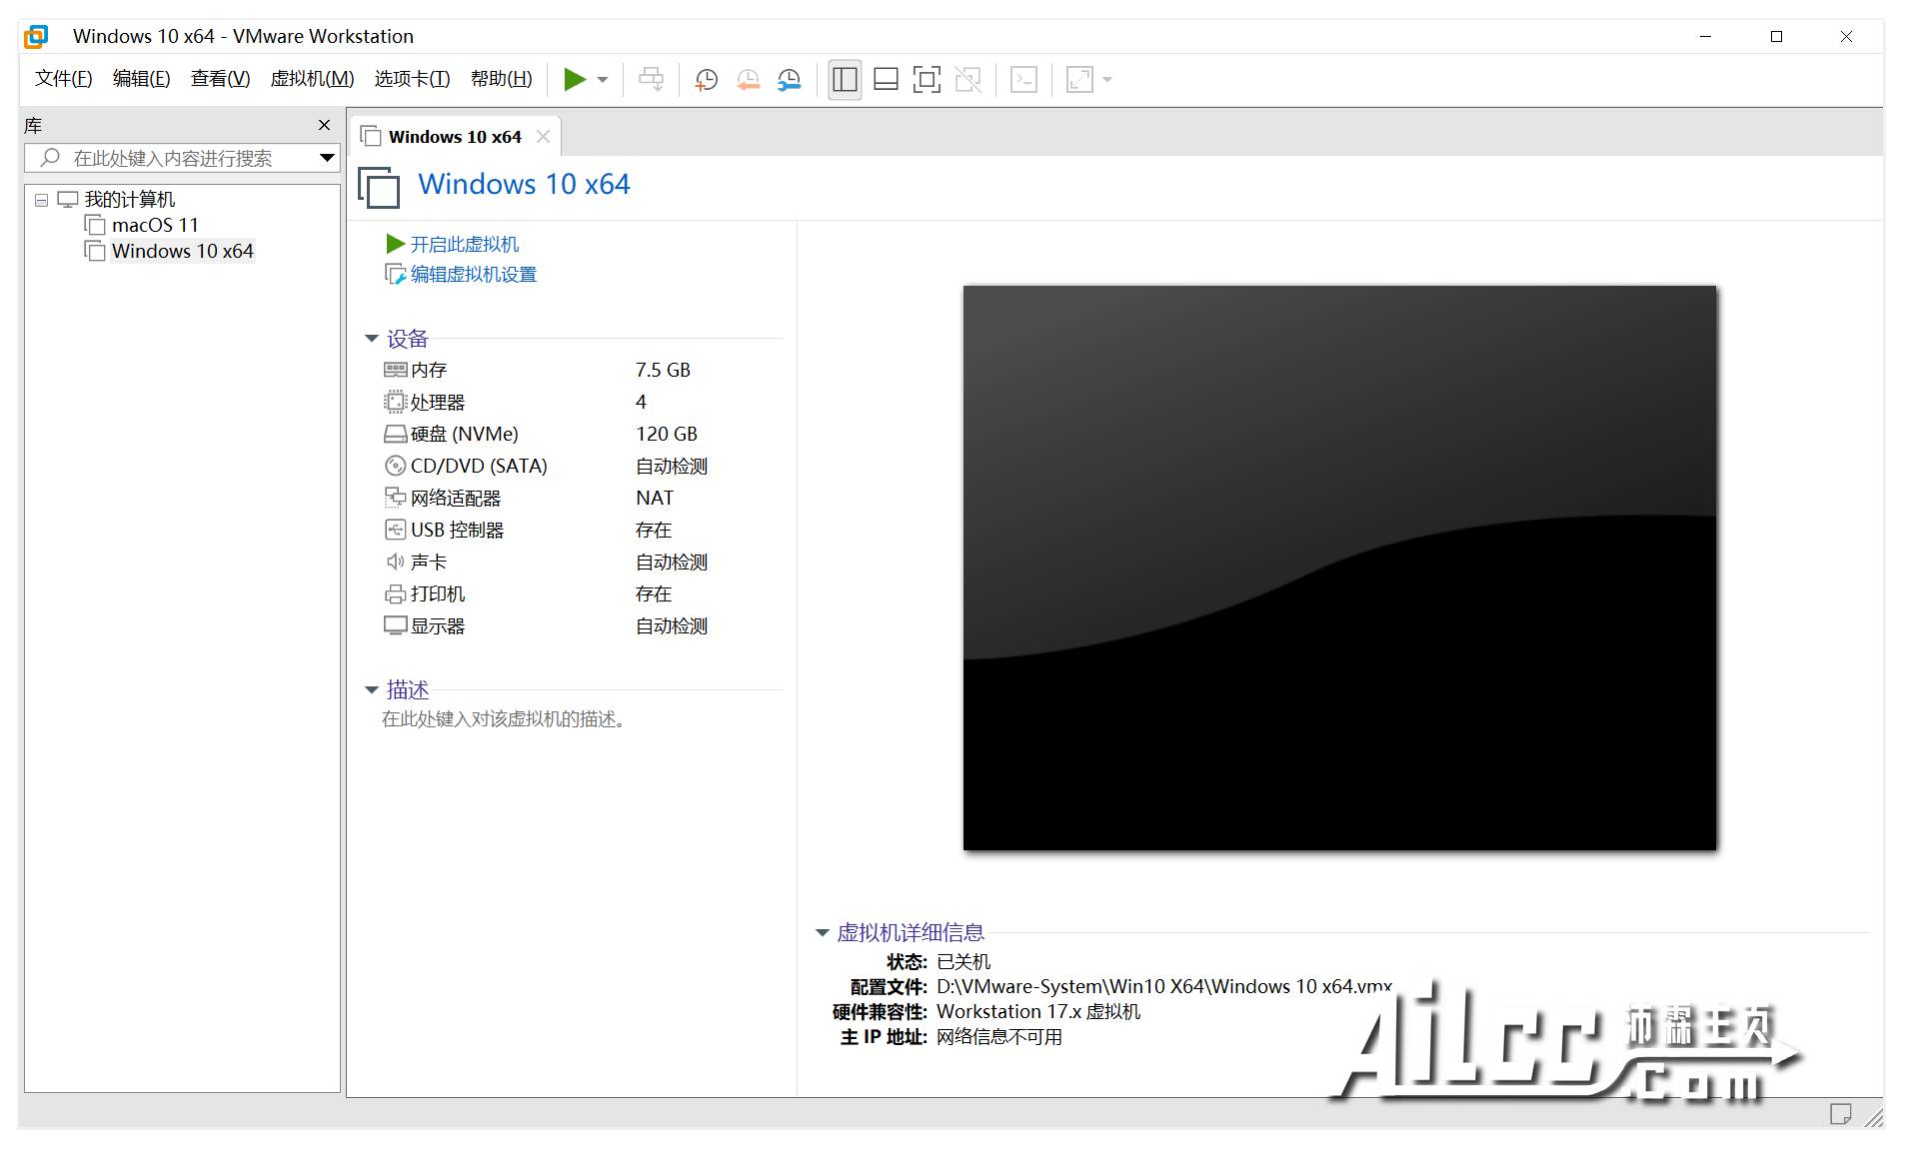Screen dimensions: 1909x1150
Task: Open the 查看(V) menu
Action: click(x=220, y=79)
